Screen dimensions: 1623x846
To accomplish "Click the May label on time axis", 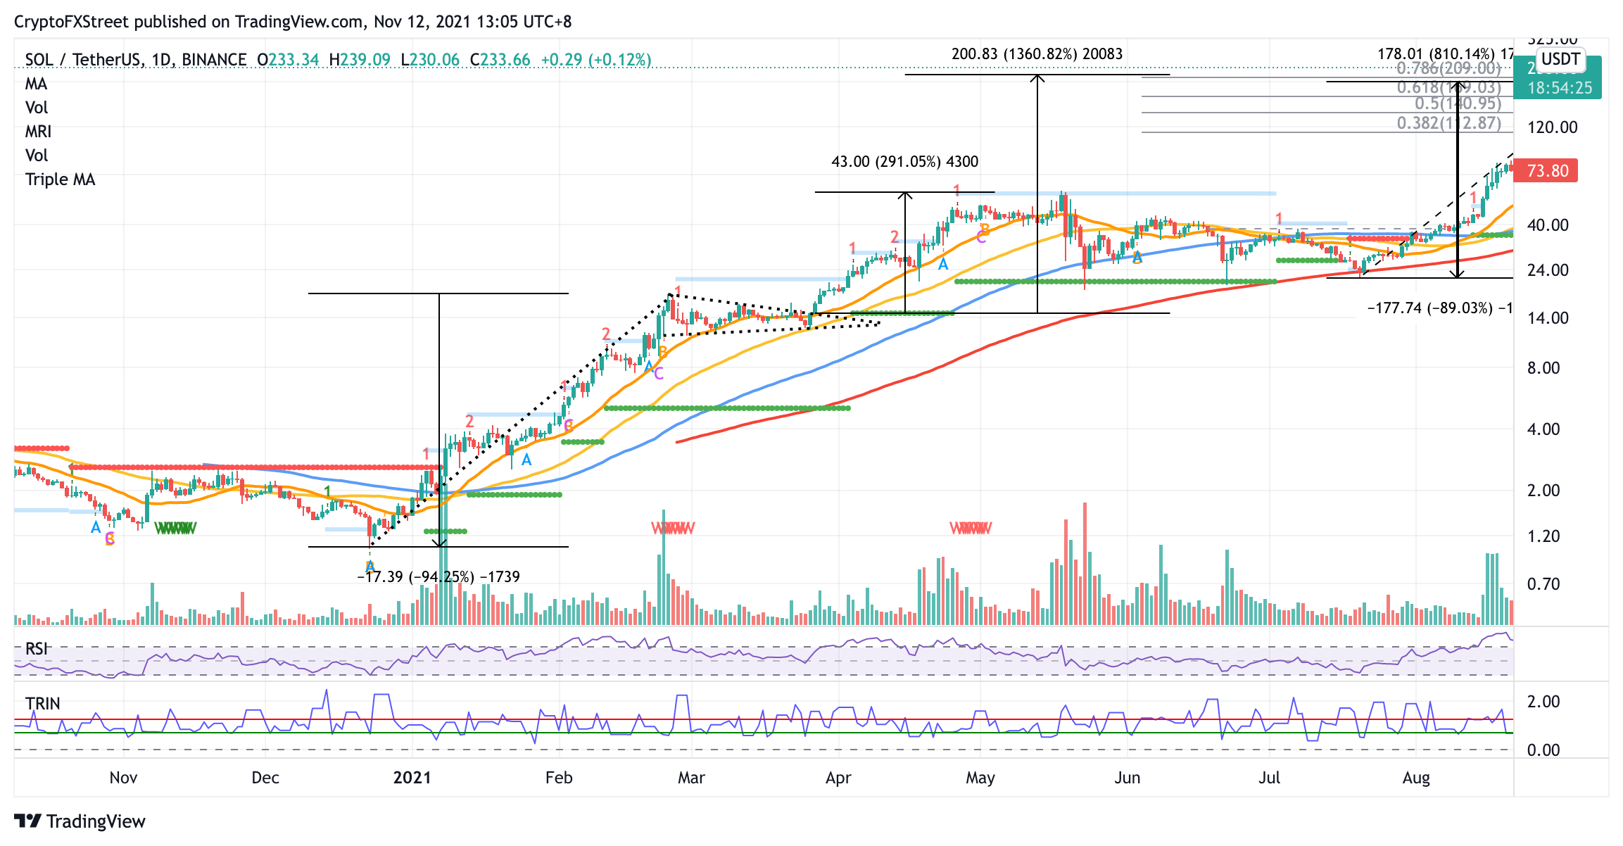I will (x=980, y=778).
